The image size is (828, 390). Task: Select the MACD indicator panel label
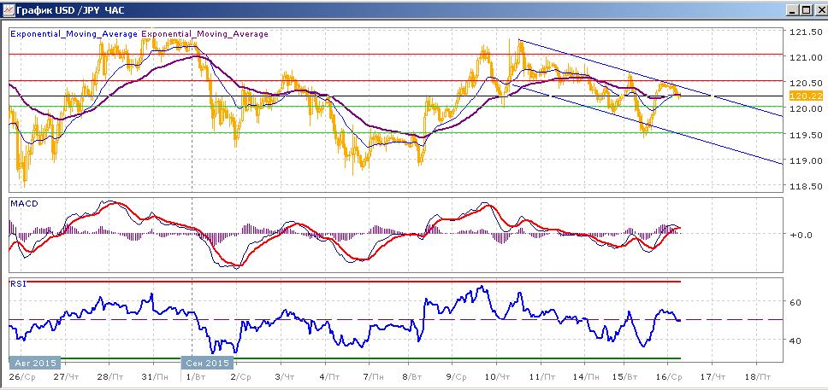tap(22, 204)
